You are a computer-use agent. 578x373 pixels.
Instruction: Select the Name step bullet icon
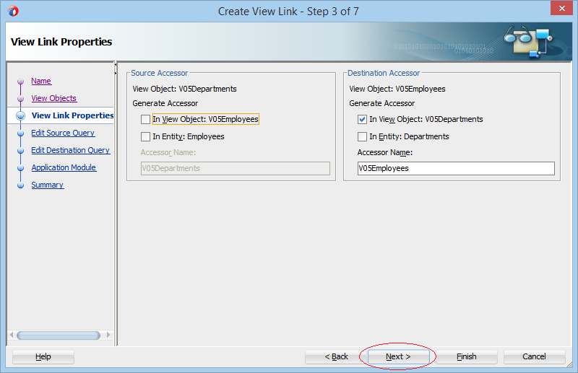21,81
